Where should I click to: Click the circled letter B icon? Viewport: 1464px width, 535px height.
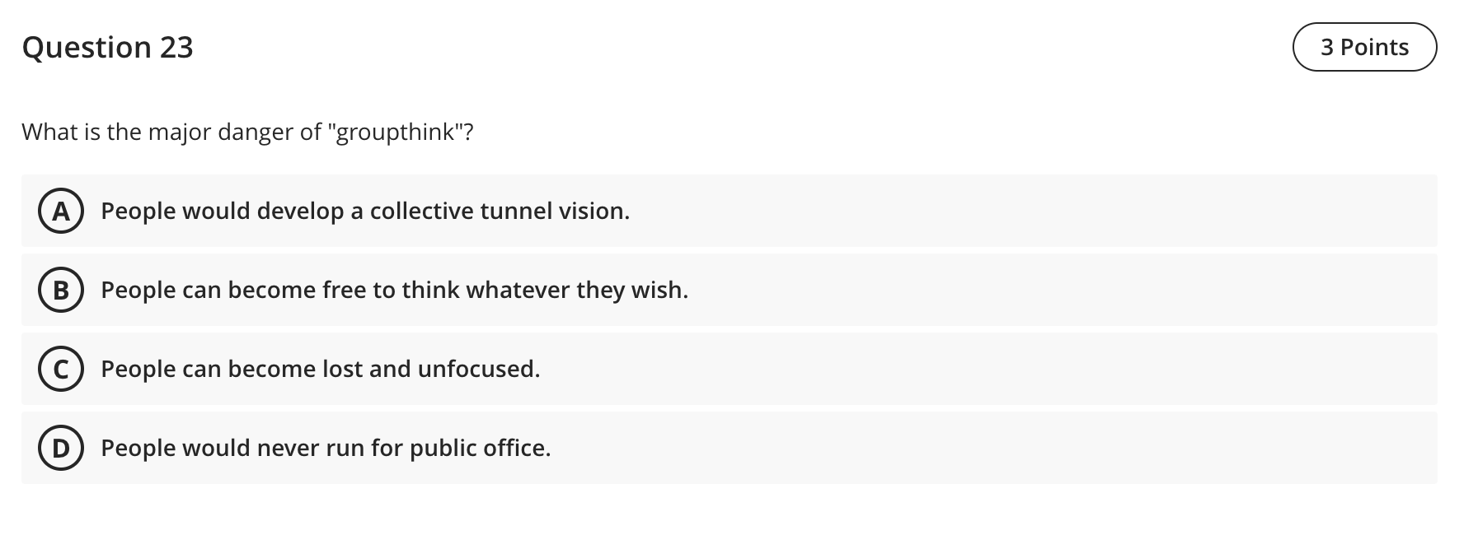[59, 290]
